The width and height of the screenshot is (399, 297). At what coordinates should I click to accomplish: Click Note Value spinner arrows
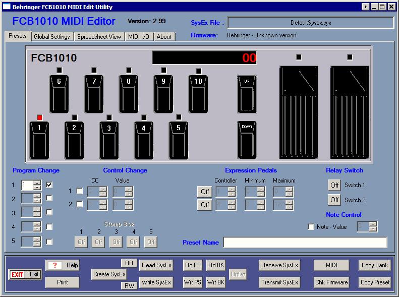373,226
